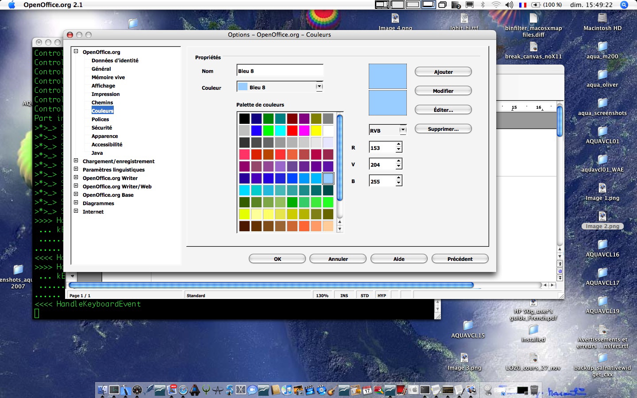This screenshot has height=398, width=637.
Task: Open iChat speech bubble Dock icon
Action: click(252, 390)
